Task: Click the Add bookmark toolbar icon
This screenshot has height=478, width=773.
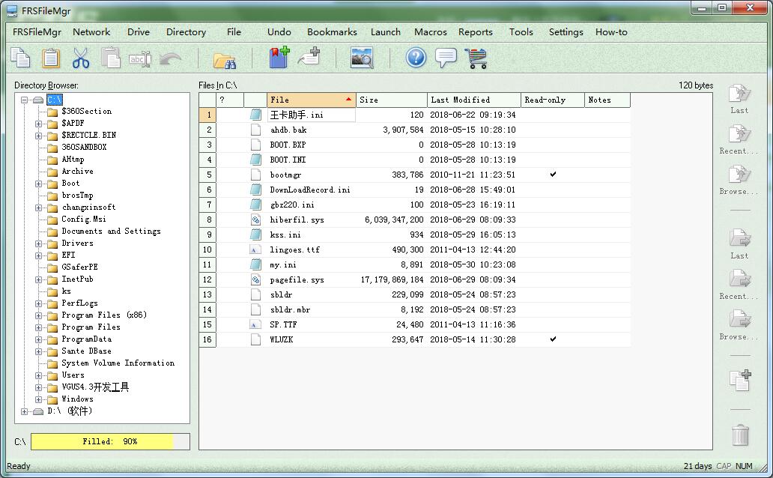Action: pos(279,58)
